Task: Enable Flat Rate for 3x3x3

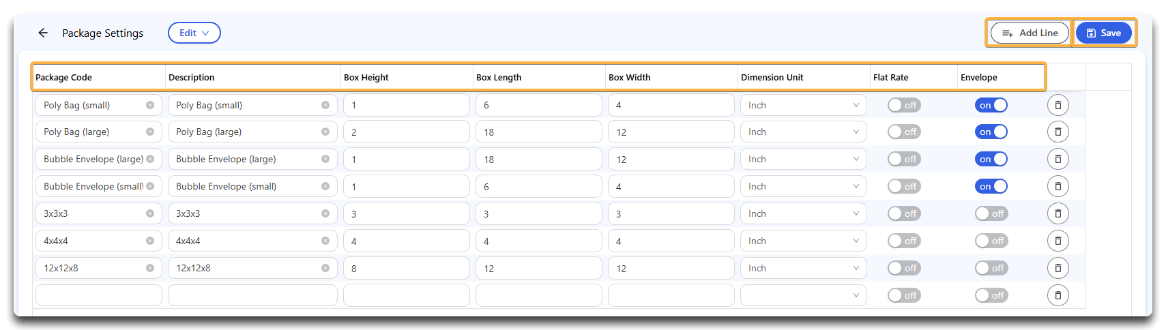Action: pyautogui.click(x=904, y=213)
